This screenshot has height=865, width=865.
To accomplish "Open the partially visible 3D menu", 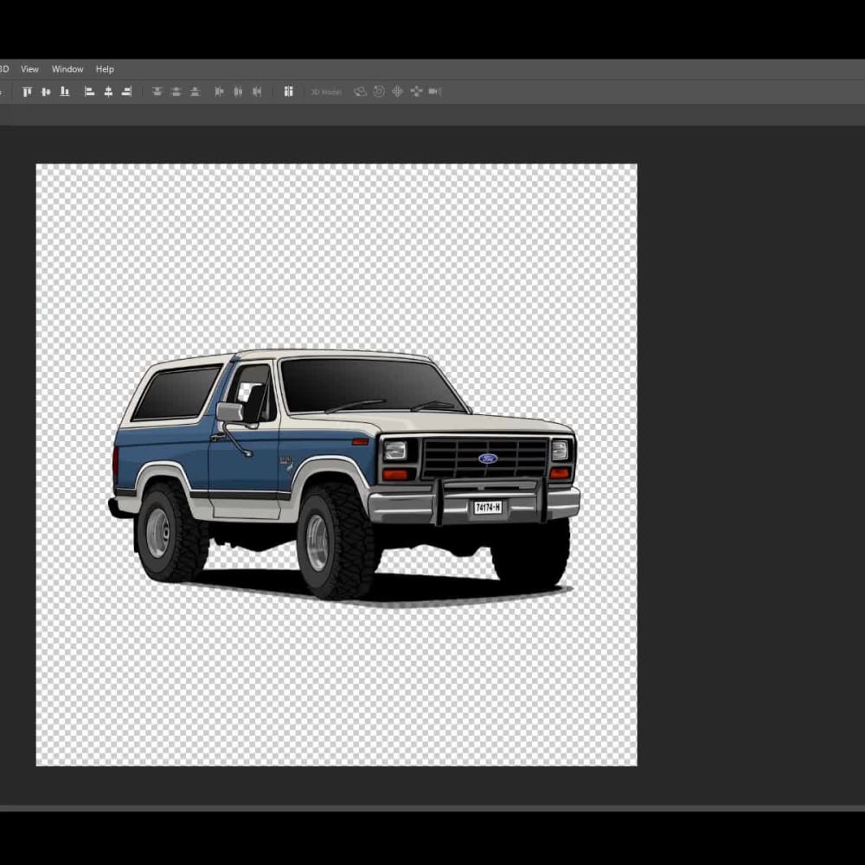I will point(3,69).
